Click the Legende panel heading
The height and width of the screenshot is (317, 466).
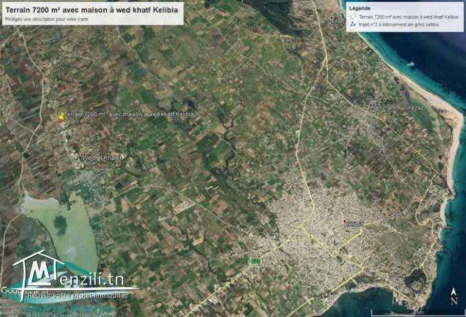coord(360,8)
